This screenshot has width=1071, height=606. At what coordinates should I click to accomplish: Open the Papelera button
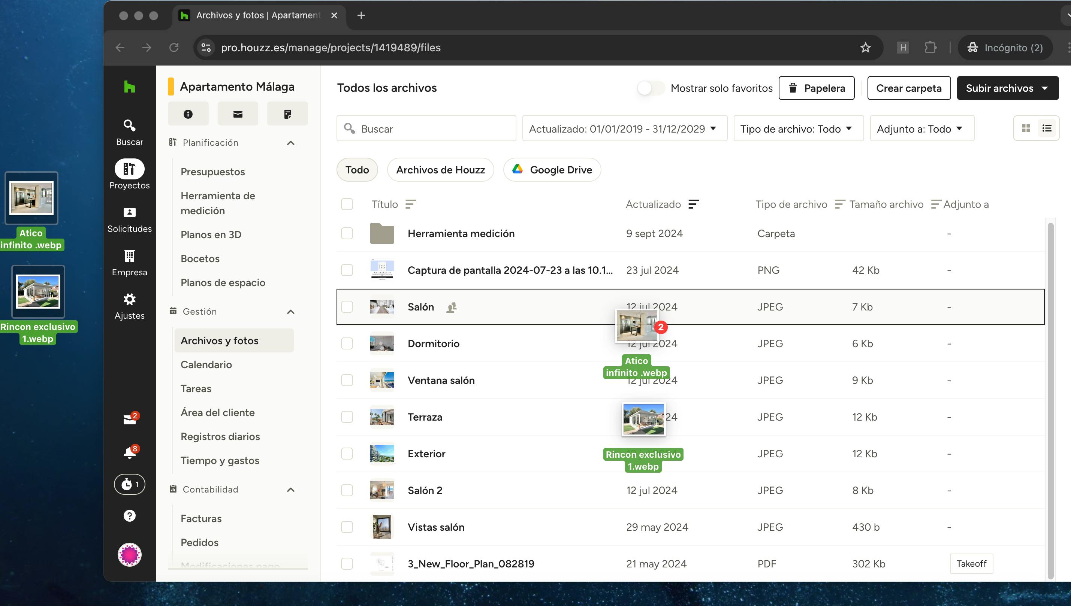[817, 88]
